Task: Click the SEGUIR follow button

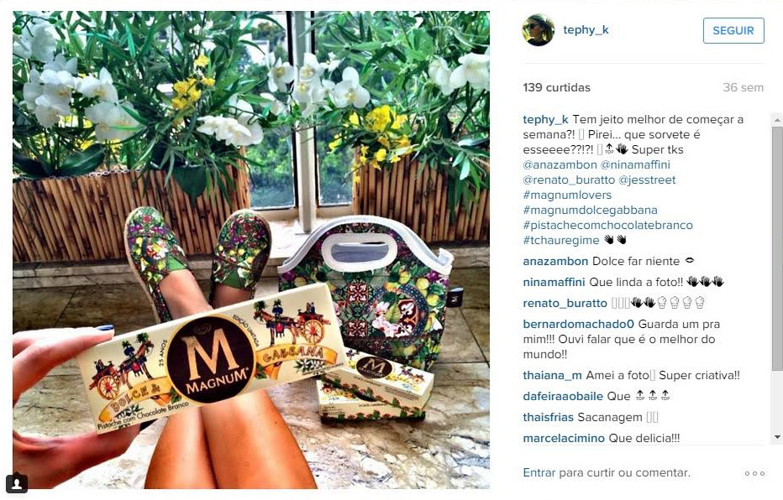Action: [x=733, y=30]
